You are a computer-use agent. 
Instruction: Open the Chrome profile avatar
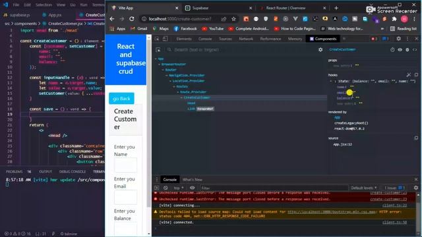(x=404, y=19)
